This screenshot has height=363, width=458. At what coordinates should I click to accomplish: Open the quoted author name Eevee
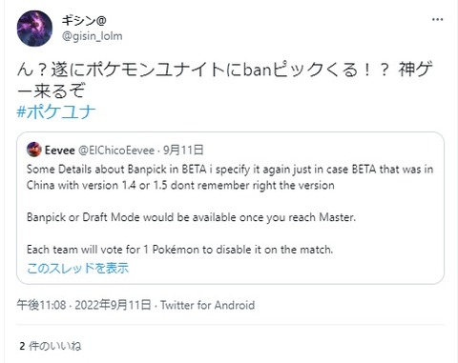[60, 150]
